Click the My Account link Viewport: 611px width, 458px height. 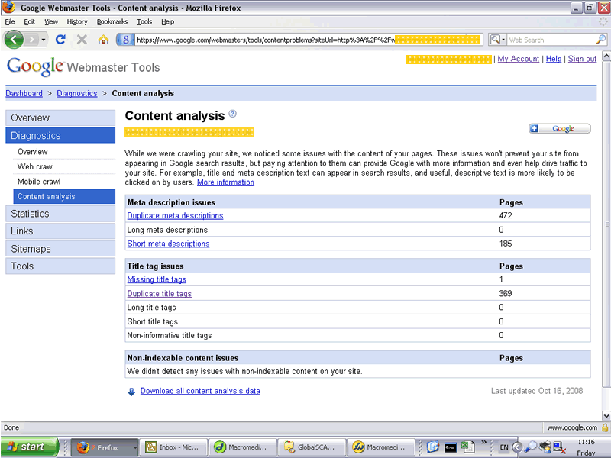point(519,59)
